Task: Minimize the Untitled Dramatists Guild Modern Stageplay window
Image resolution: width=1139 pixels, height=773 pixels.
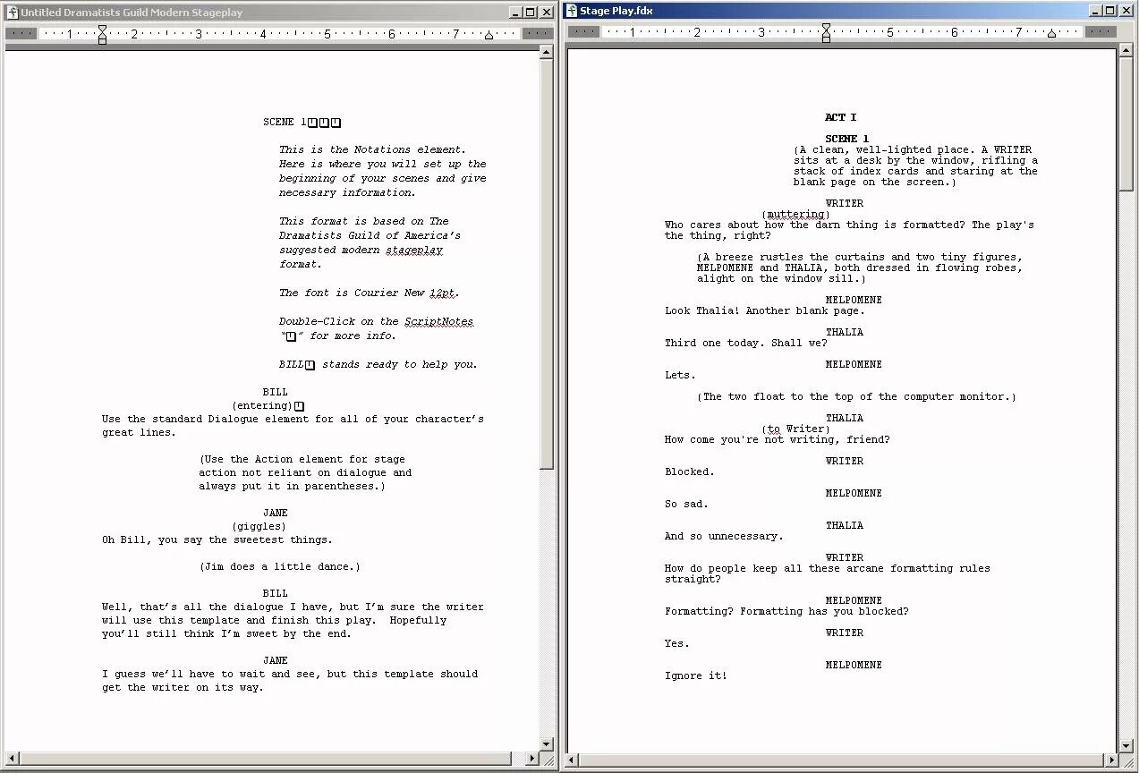Action: coord(515,13)
